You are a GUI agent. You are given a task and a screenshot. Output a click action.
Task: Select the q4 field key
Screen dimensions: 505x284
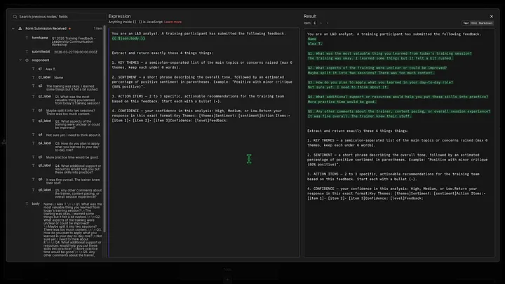(x=40, y=135)
